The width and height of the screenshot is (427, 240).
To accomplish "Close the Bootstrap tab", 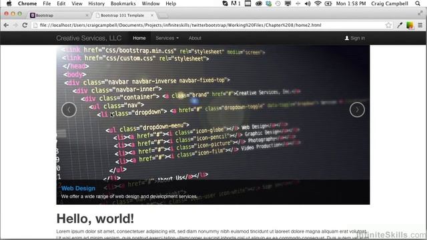I will click(x=87, y=15).
